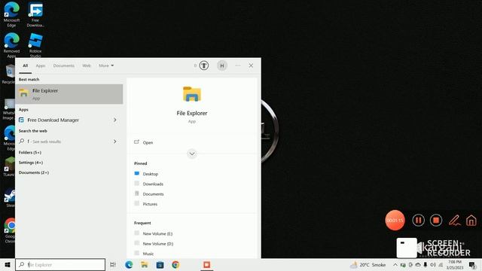Image resolution: width=482 pixels, height=271 pixels.
Task: Launch Edge from the taskbar
Action: [129, 264]
